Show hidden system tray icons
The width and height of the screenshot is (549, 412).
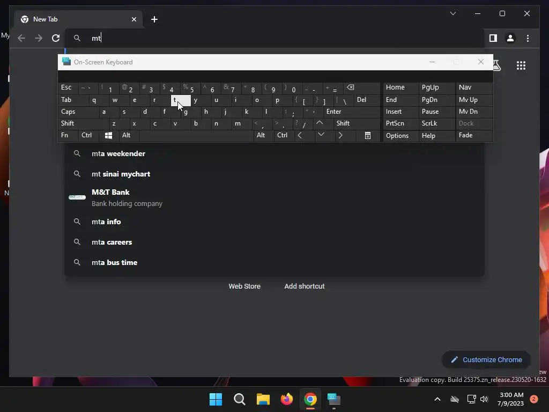click(437, 399)
